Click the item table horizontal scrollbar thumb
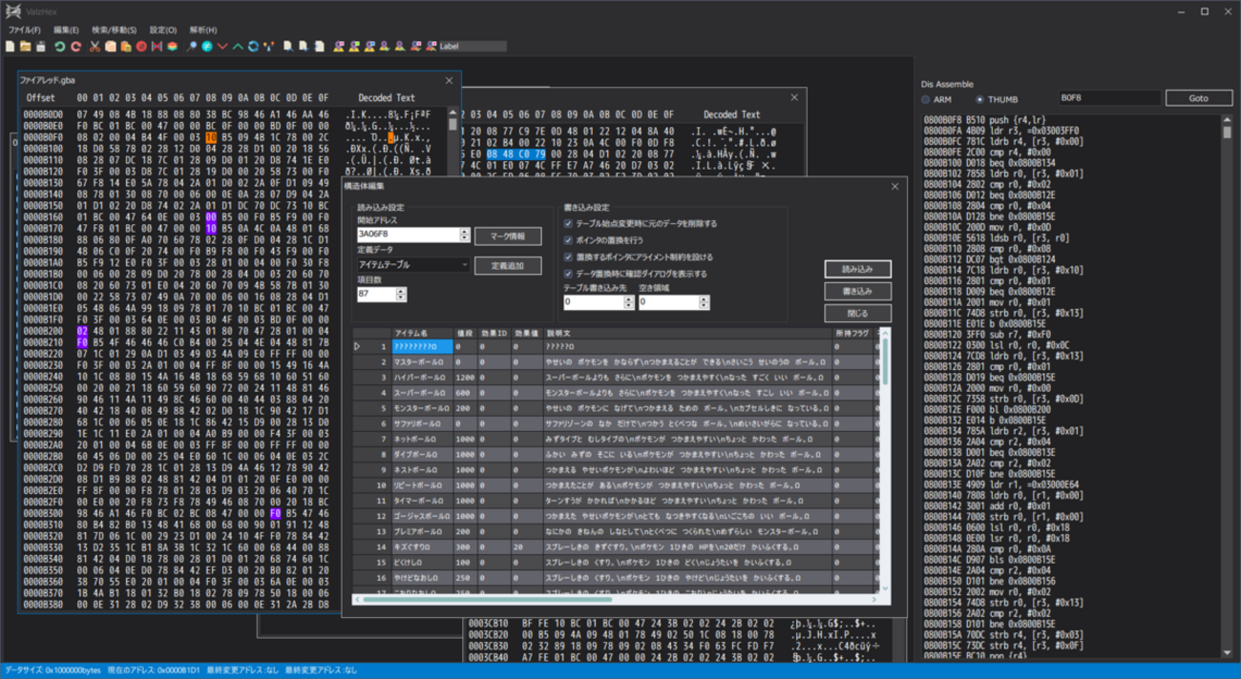This screenshot has width=1241, height=679. [x=487, y=599]
